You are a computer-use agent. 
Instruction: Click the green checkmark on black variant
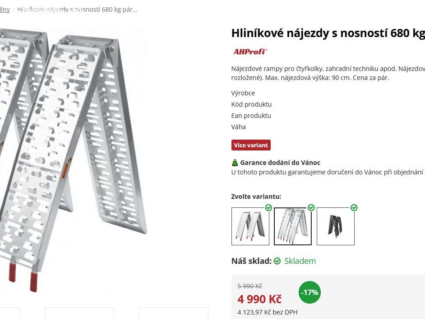pos(354,208)
